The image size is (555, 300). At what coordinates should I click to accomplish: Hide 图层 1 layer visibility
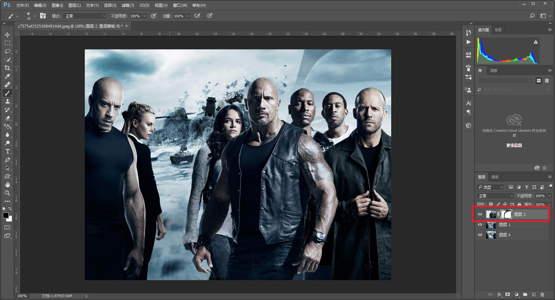[480, 225]
